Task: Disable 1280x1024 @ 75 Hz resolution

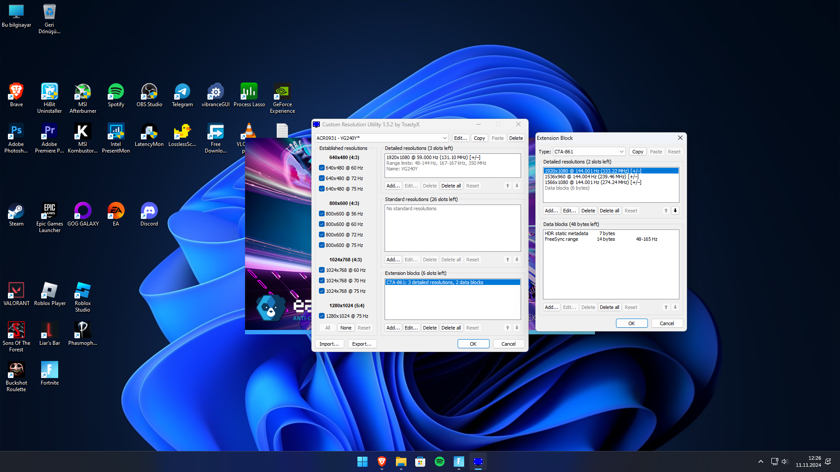Action: (322, 316)
